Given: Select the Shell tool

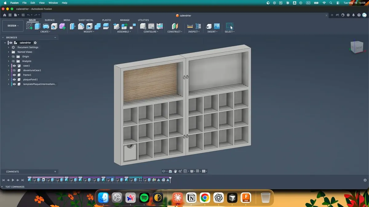Looking at the screenshot, I should [89, 26].
